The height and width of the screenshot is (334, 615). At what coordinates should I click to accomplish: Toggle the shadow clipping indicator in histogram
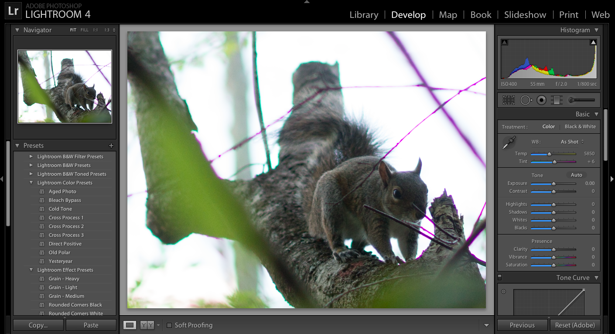coord(505,42)
